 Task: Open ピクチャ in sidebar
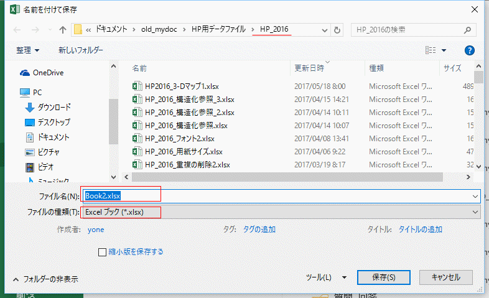(49, 152)
